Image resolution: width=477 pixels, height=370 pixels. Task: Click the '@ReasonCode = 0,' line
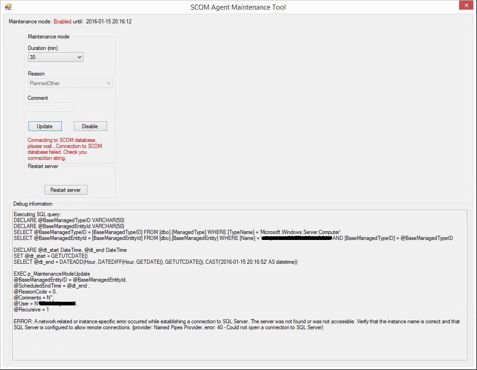35,292
